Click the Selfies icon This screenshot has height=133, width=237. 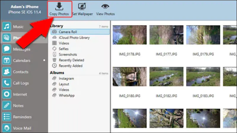coord(54,48)
